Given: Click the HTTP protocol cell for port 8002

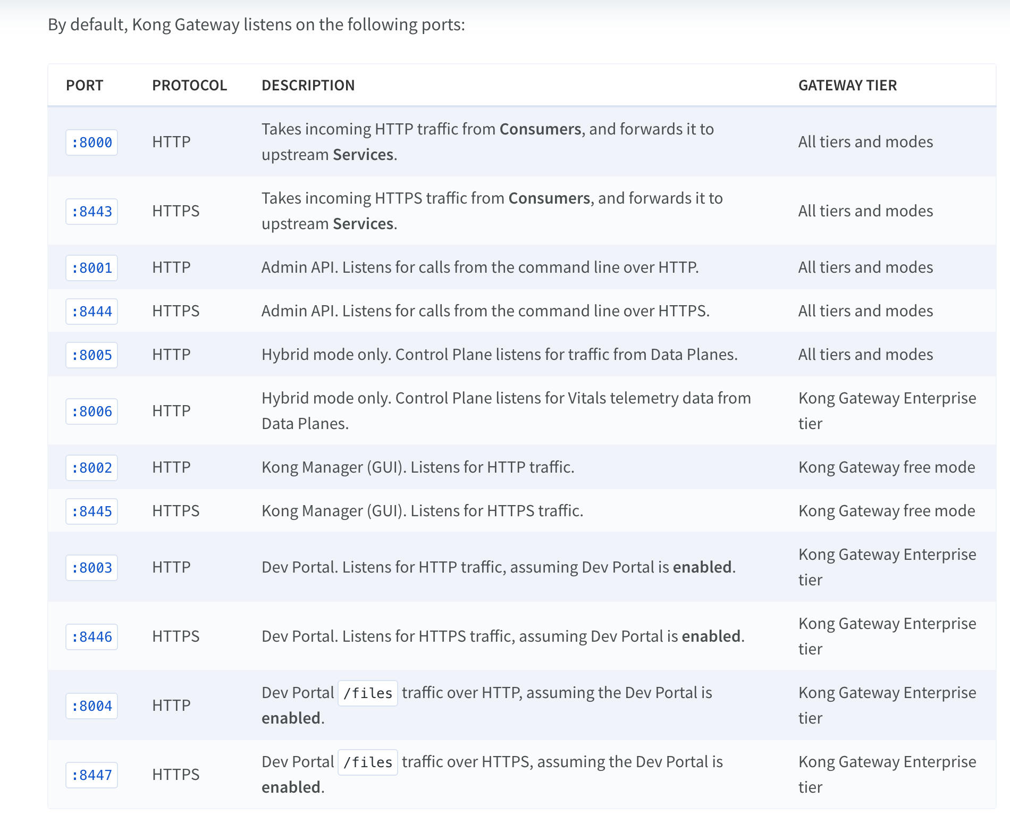Looking at the screenshot, I should click(171, 467).
